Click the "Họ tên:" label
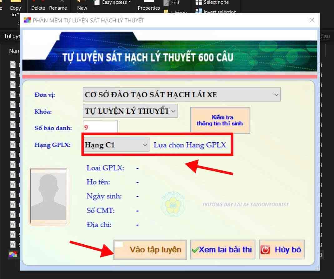Image resolution: width=334 pixels, height=279 pixels. [x=98, y=182]
